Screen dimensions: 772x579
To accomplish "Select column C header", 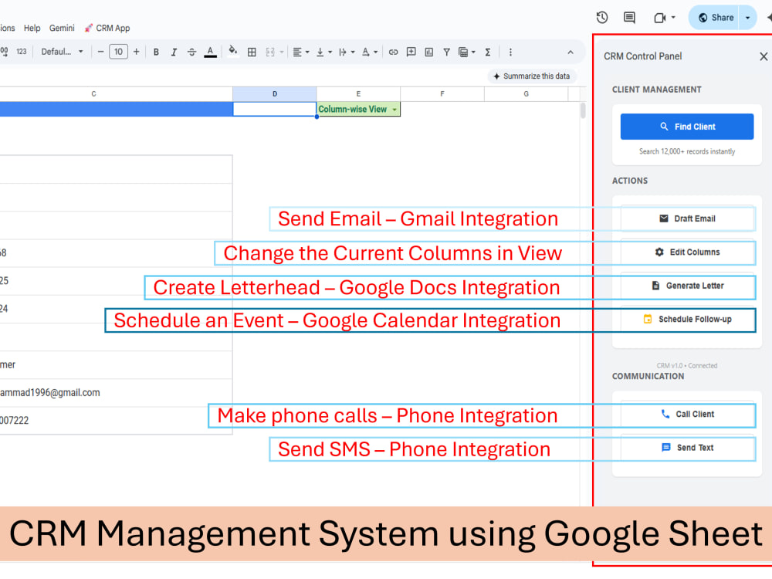I will tap(93, 93).
